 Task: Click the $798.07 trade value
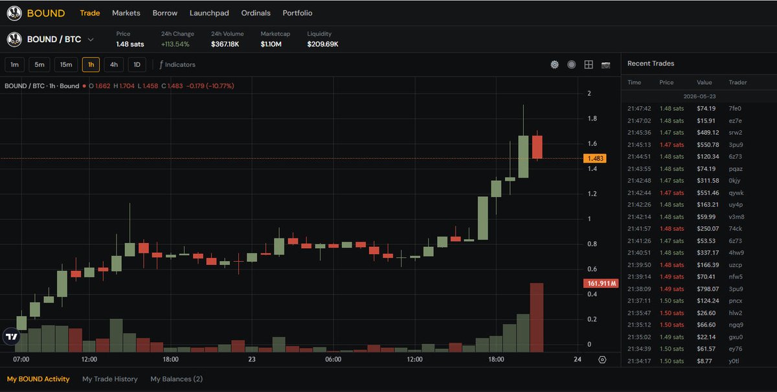(x=708, y=289)
